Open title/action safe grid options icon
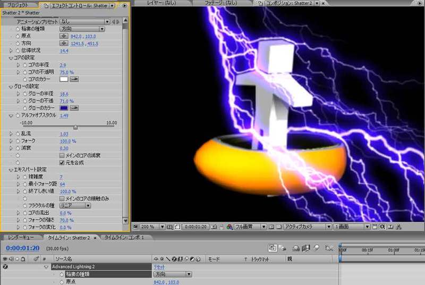Screen dimensions: 425x285 point(169,227)
